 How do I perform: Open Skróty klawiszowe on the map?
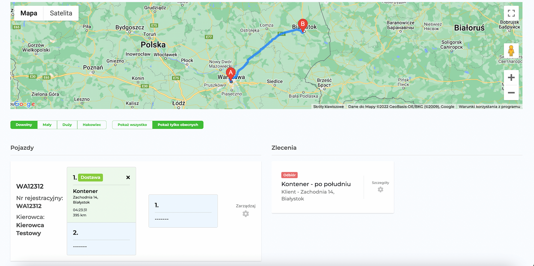(x=328, y=106)
